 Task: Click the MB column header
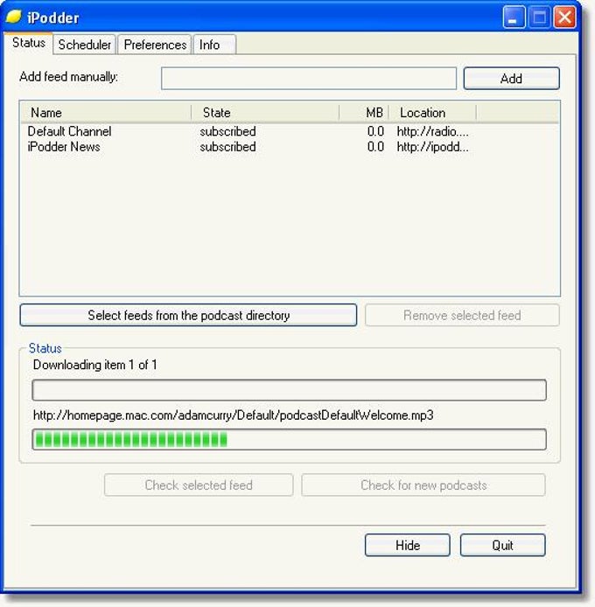point(364,113)
